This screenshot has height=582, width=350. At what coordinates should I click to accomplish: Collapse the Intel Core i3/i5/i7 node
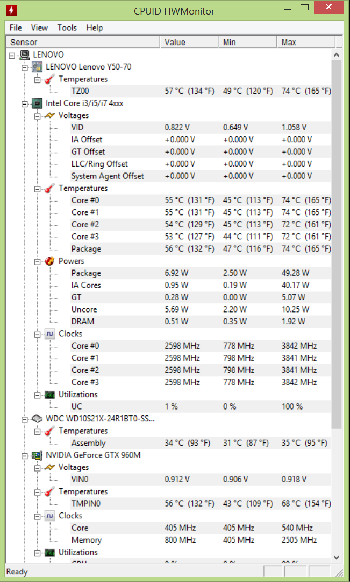point(24,104)
